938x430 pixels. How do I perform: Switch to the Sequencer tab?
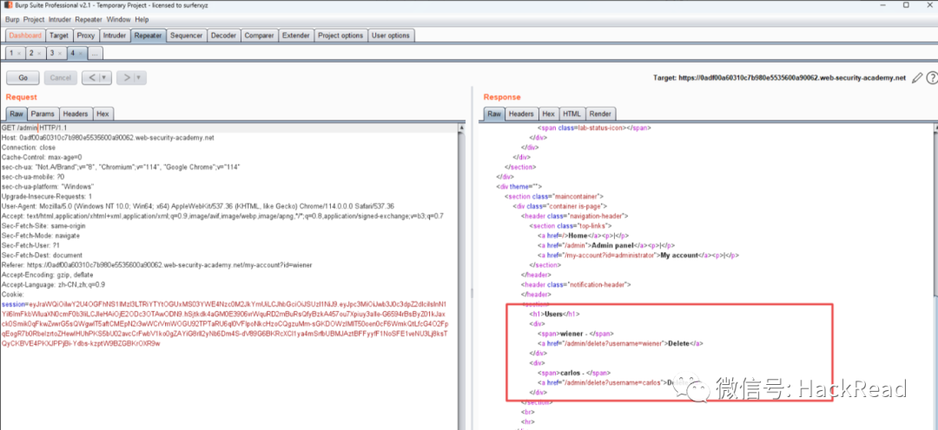coord(186,36)
